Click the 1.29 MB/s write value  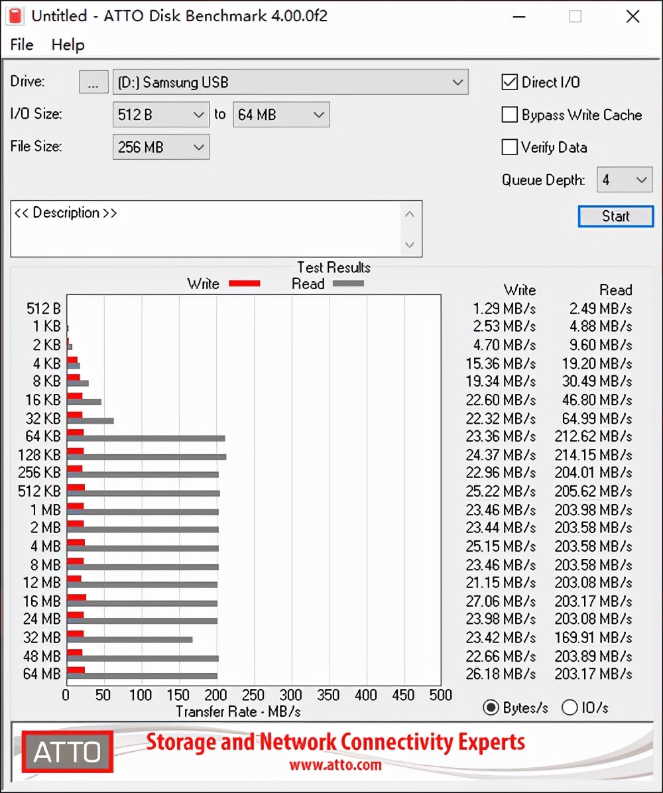(504, 308)
